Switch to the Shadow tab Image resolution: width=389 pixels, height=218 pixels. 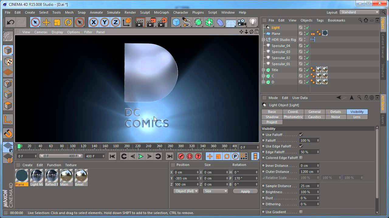tap(272, 117)
